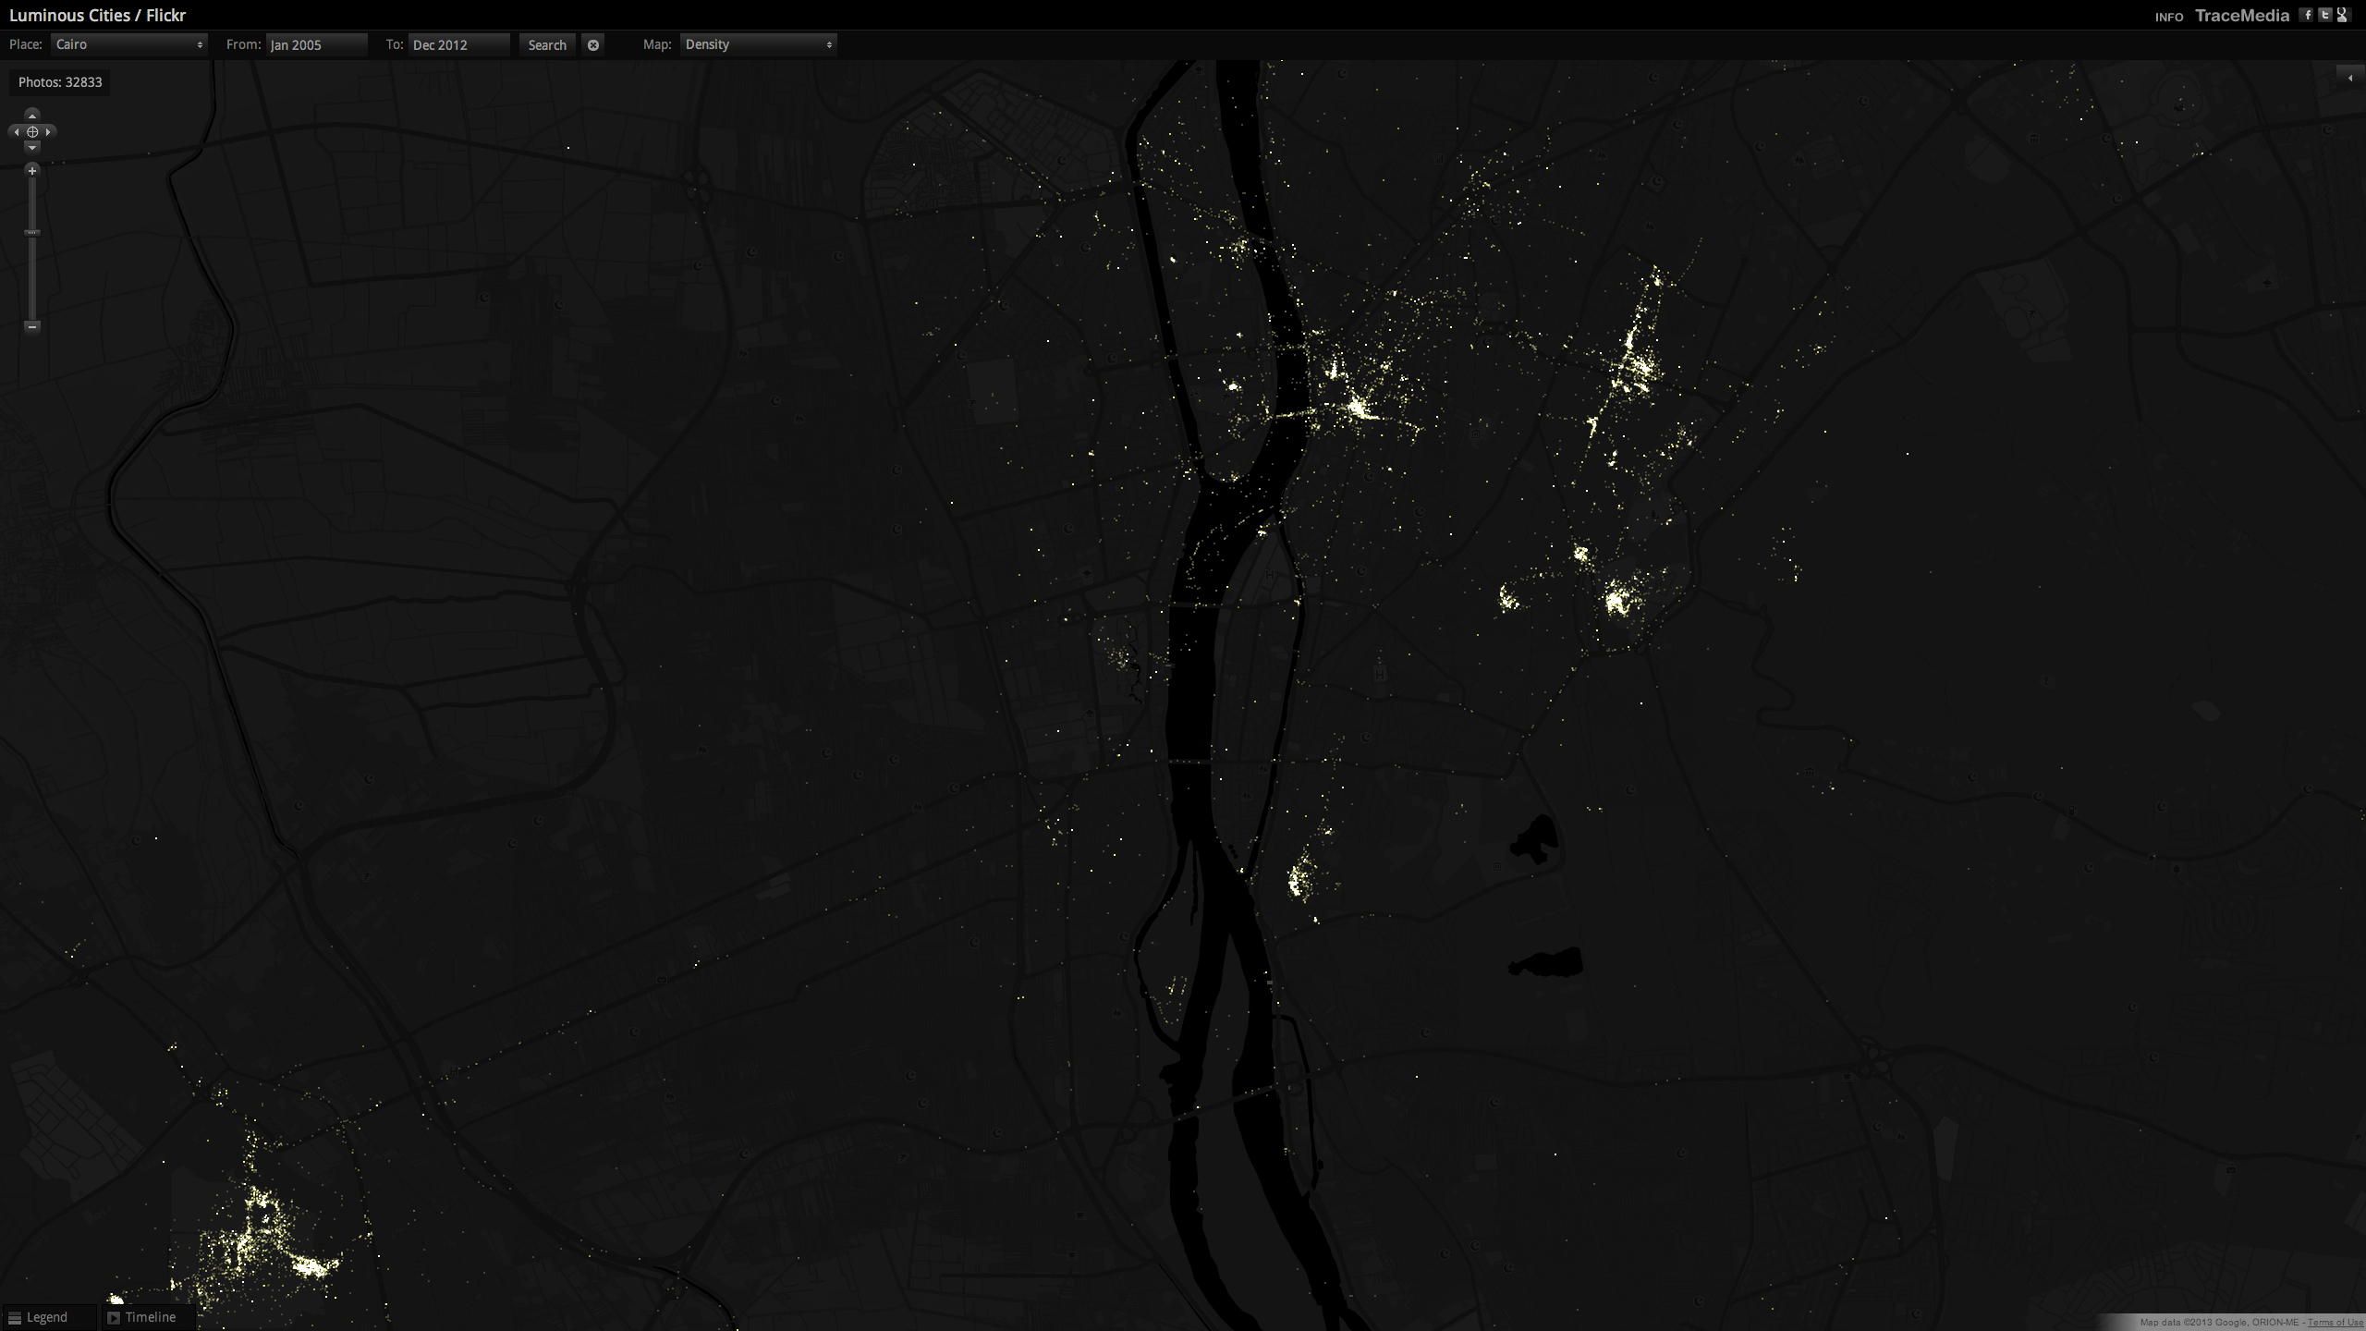Pan the map down with arrow
Image resolution: width=2366 pixels, height=1331 pixels.
(32, 148)
